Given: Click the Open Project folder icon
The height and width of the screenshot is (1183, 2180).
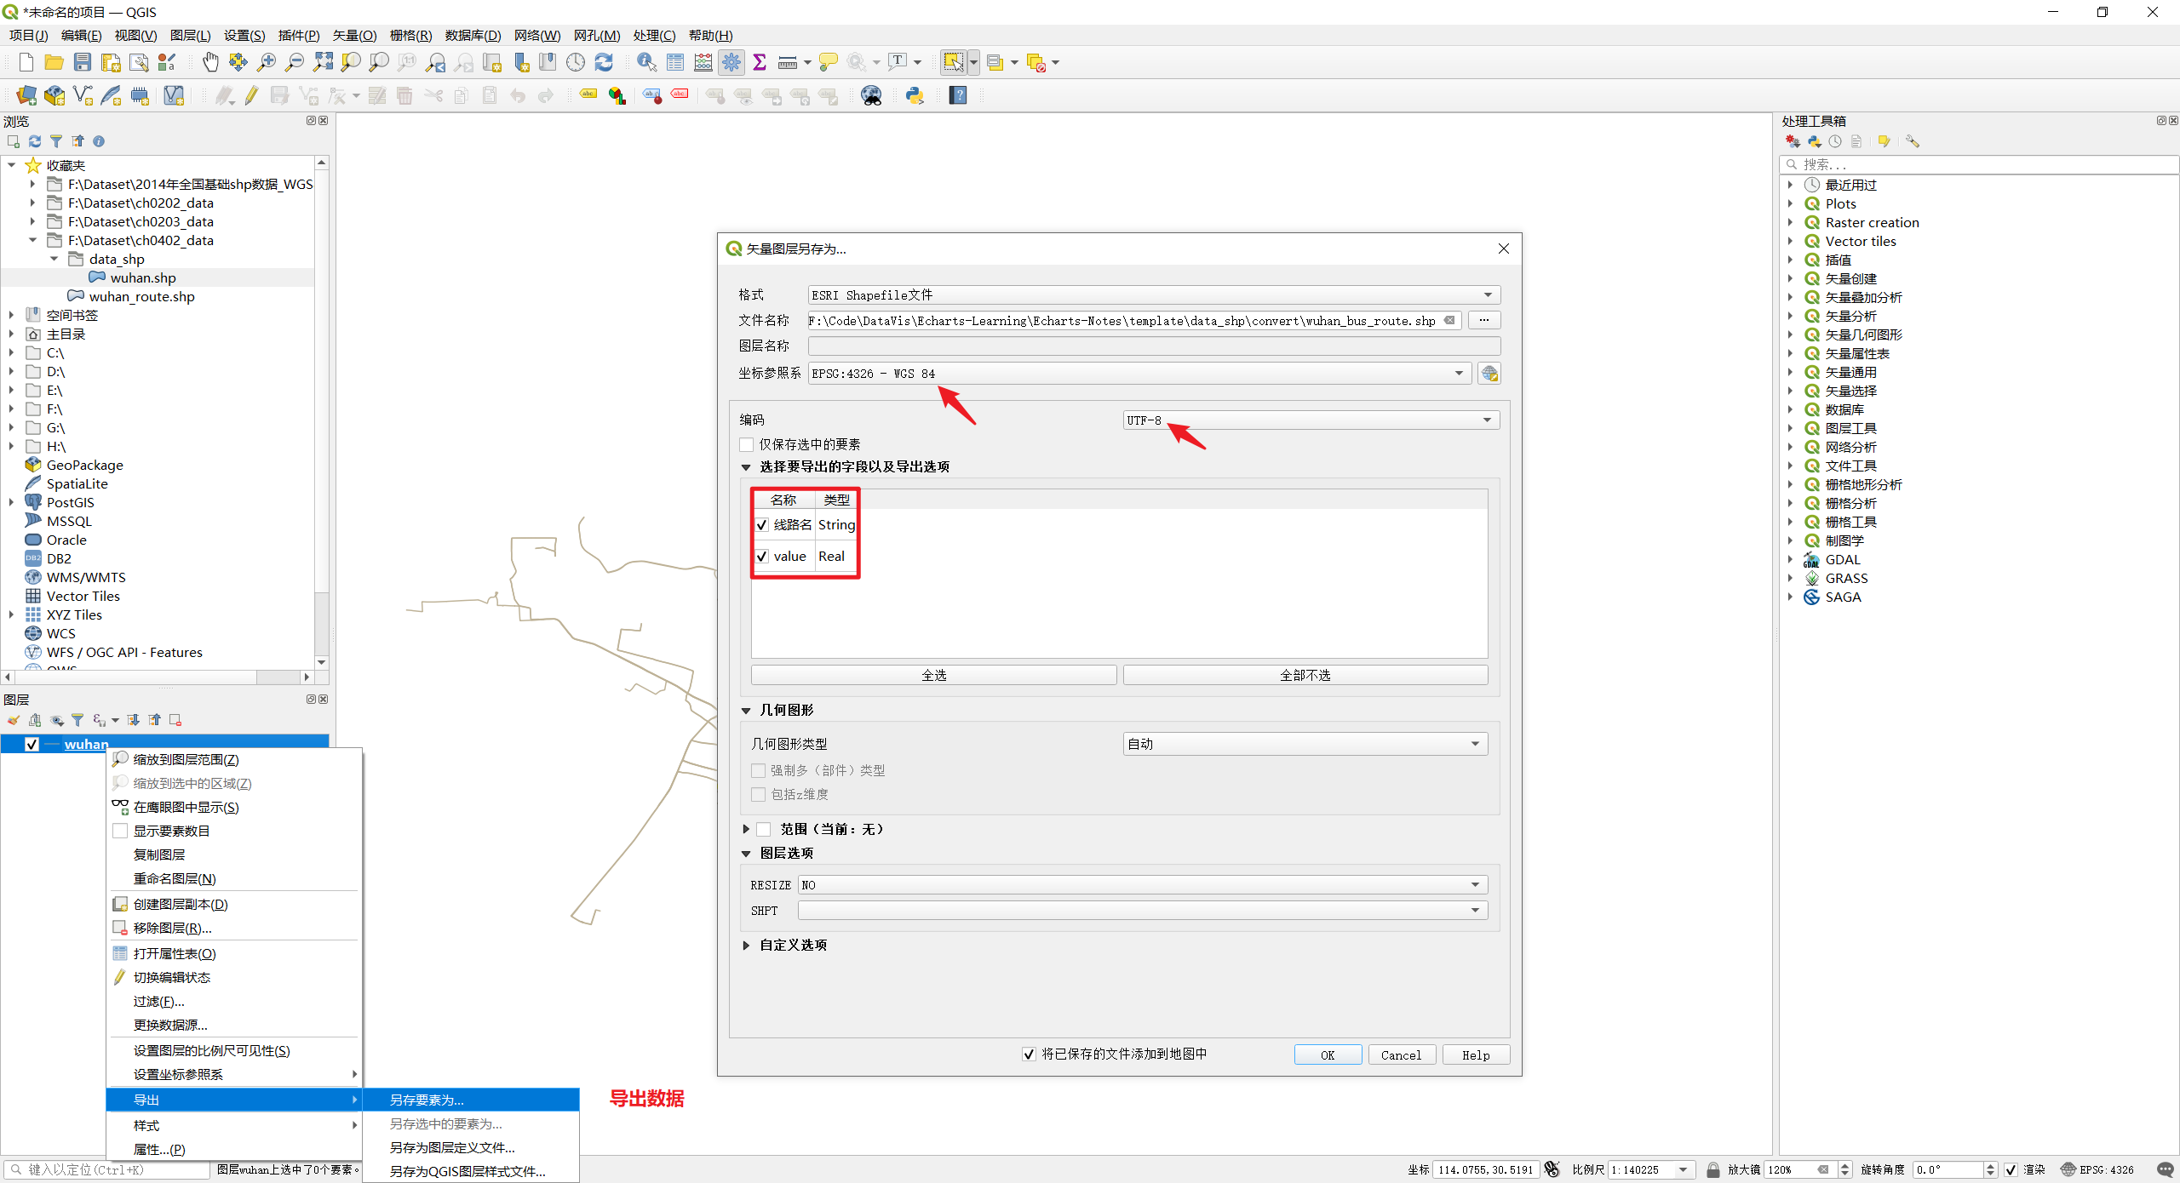Looking at the screenshot, I should [54, 62].
